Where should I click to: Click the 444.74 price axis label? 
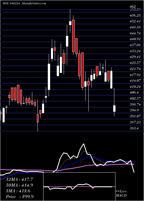pyautogui.click(x=135, y=33)
